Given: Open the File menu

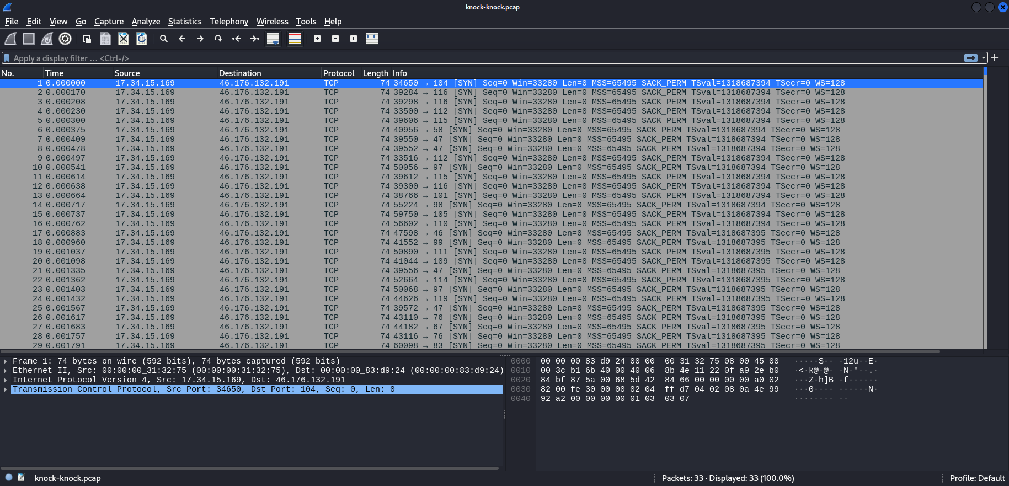Looking at the screenshot, I should point(12,22).
